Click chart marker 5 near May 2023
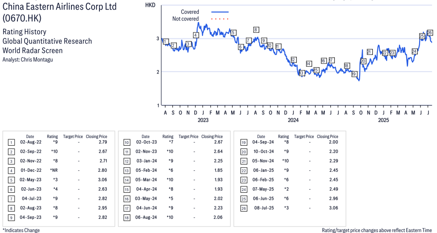Screen dimensions: 437x233 coord(233,32)
